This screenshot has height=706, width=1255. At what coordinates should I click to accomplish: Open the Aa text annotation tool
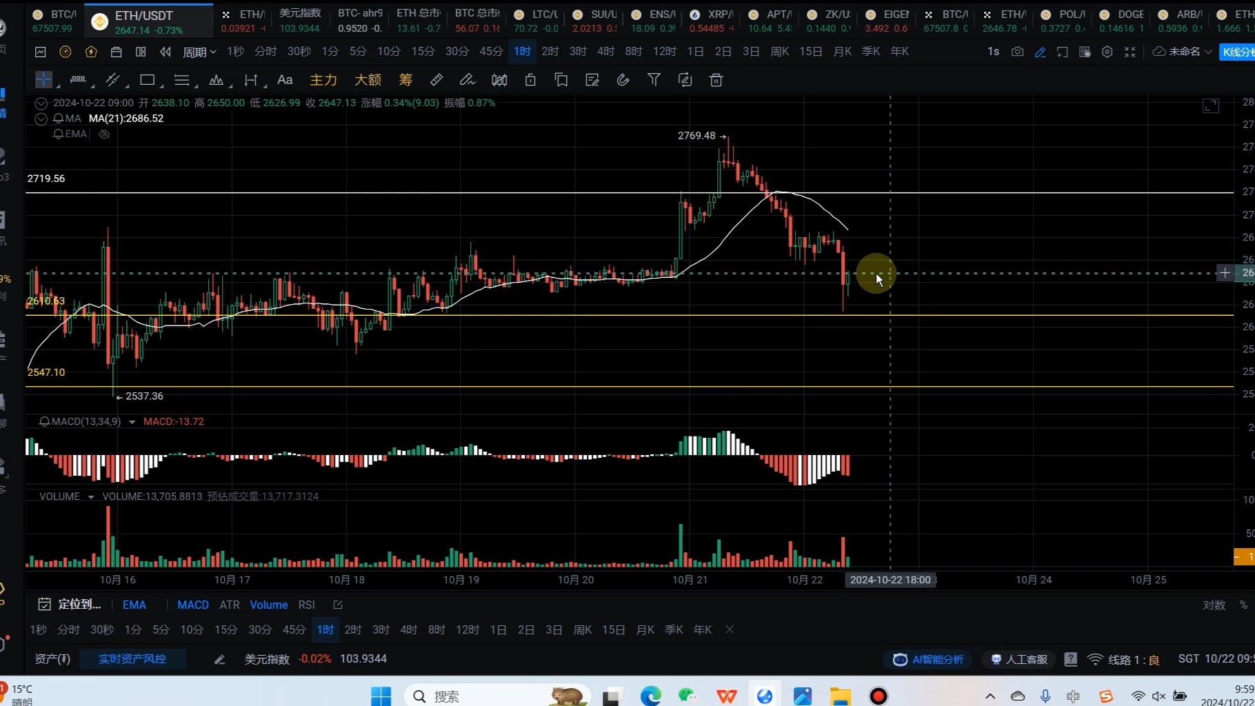285,80
